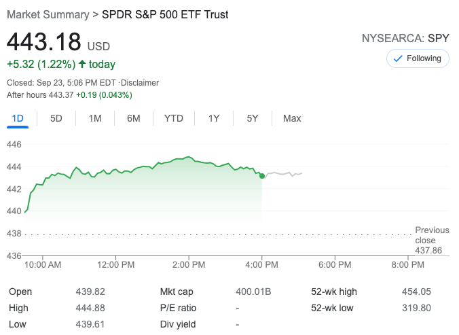This screenshot has width=459, height=335.
Task: Click the SPDR S&P 500 ETF Trust title
Action: click(x=165, y=14)
